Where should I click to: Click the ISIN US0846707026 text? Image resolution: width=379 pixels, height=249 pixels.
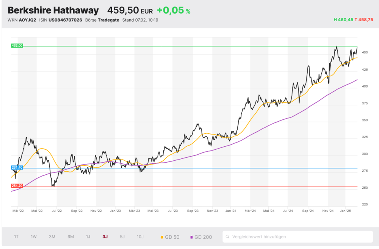pyautogui.click(x=61, y=20)
